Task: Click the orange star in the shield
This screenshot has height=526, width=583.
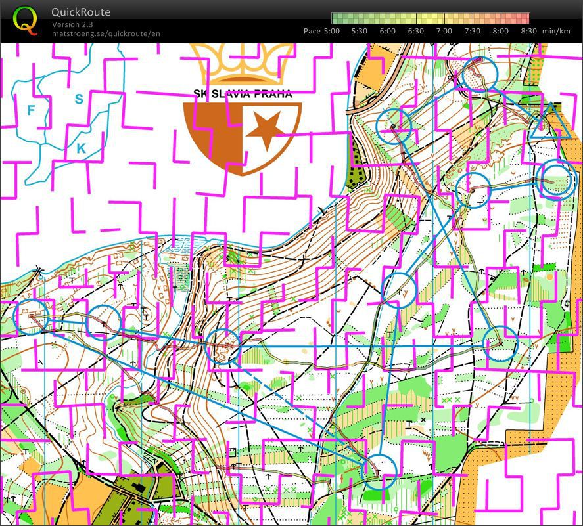Action: pos(266,130)
